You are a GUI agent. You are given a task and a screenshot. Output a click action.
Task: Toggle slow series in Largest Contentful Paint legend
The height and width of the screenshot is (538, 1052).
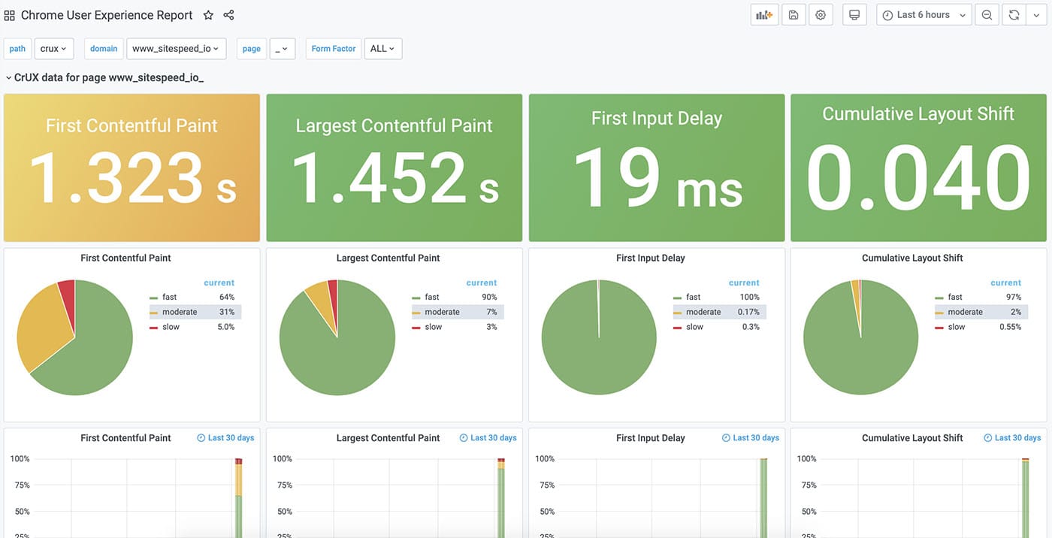click(433, 327)
